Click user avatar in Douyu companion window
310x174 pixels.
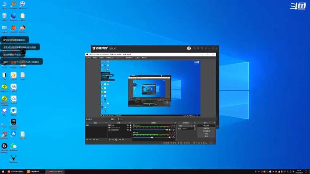click(x=189, y=48)
